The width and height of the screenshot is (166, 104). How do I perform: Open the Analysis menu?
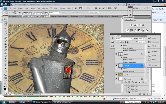click(45, 8)
